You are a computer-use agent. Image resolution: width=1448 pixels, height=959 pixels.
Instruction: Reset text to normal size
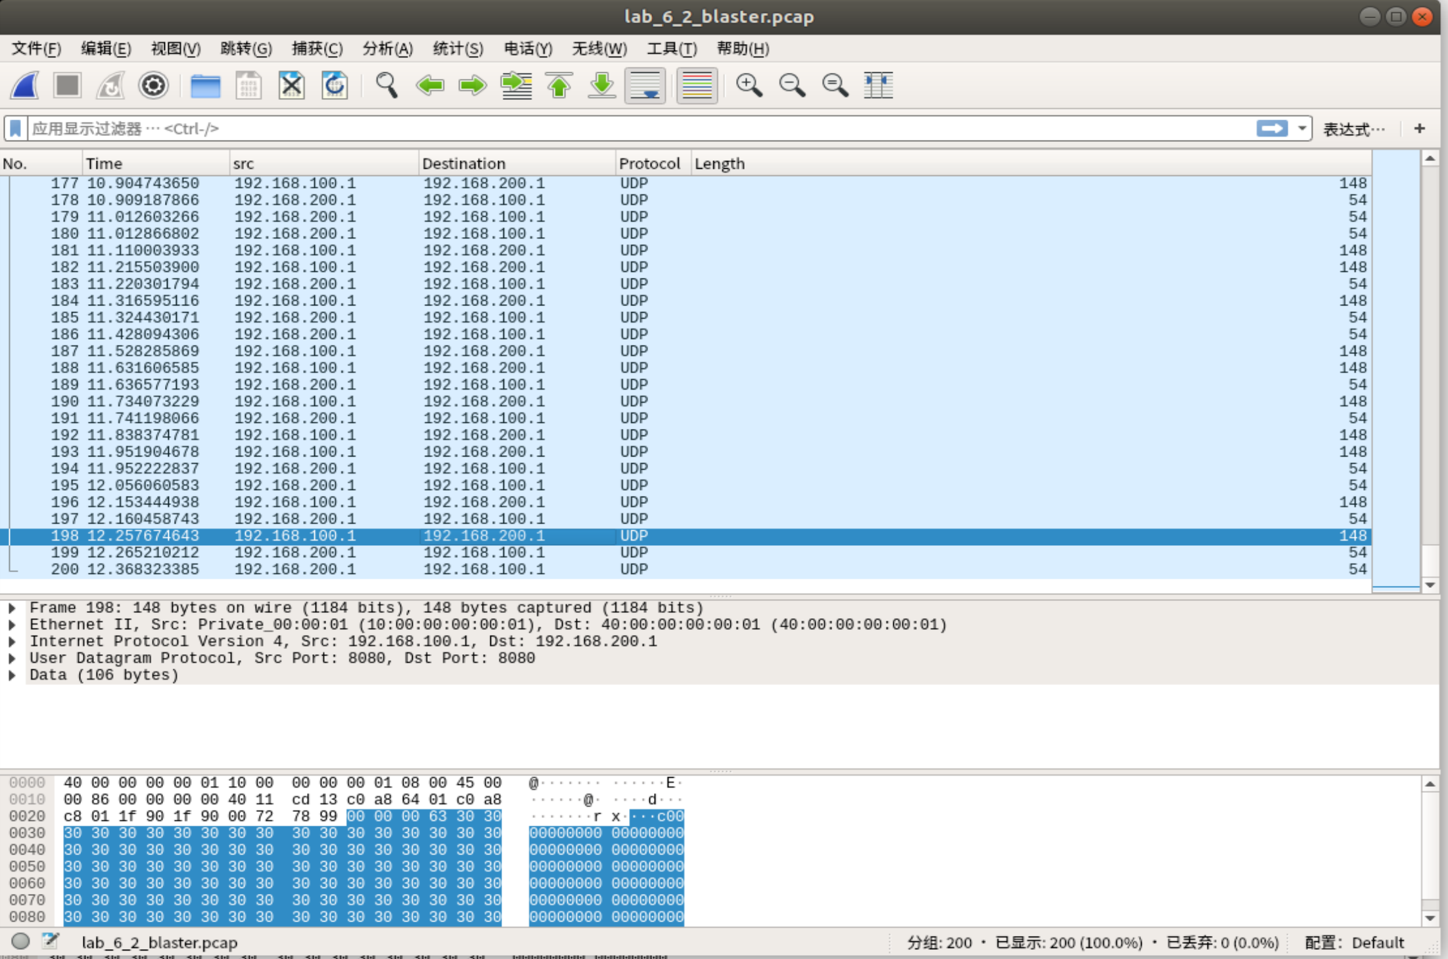(x=835, y=85)
